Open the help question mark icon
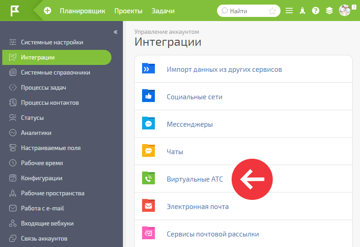Viewport: 360px width, 247px height. pos(316,11)
